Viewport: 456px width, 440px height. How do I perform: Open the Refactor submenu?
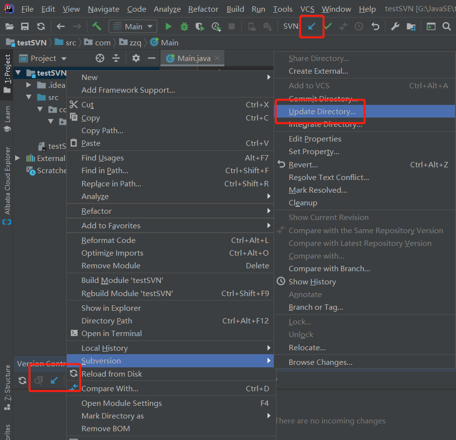click(170, 211)
